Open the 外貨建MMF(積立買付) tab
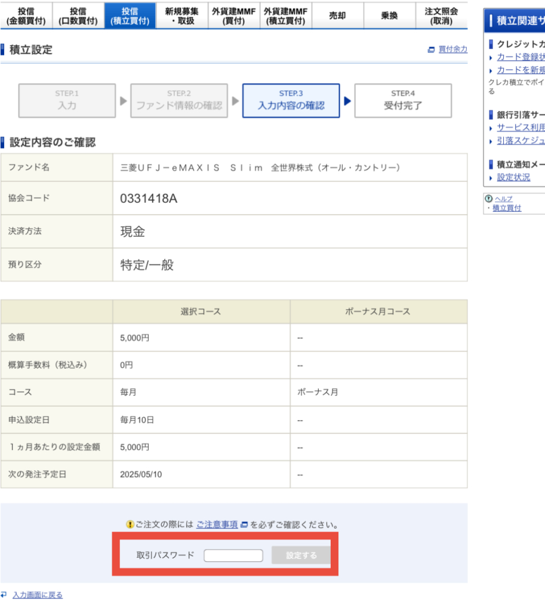This screenshot has width=545, height=611. click(x=285, y=16)
